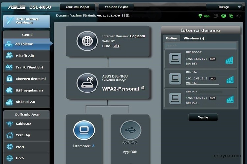Click HP1D553E client device icon

tap(175, 59)
